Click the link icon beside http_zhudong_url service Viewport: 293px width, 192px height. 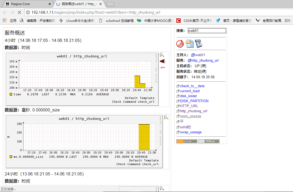pyautogui.click(x=190, y=61)
